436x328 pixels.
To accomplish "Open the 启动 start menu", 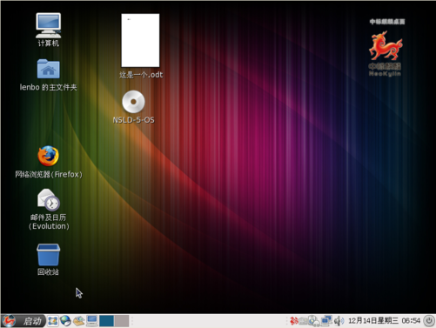I will click(23, 321).
